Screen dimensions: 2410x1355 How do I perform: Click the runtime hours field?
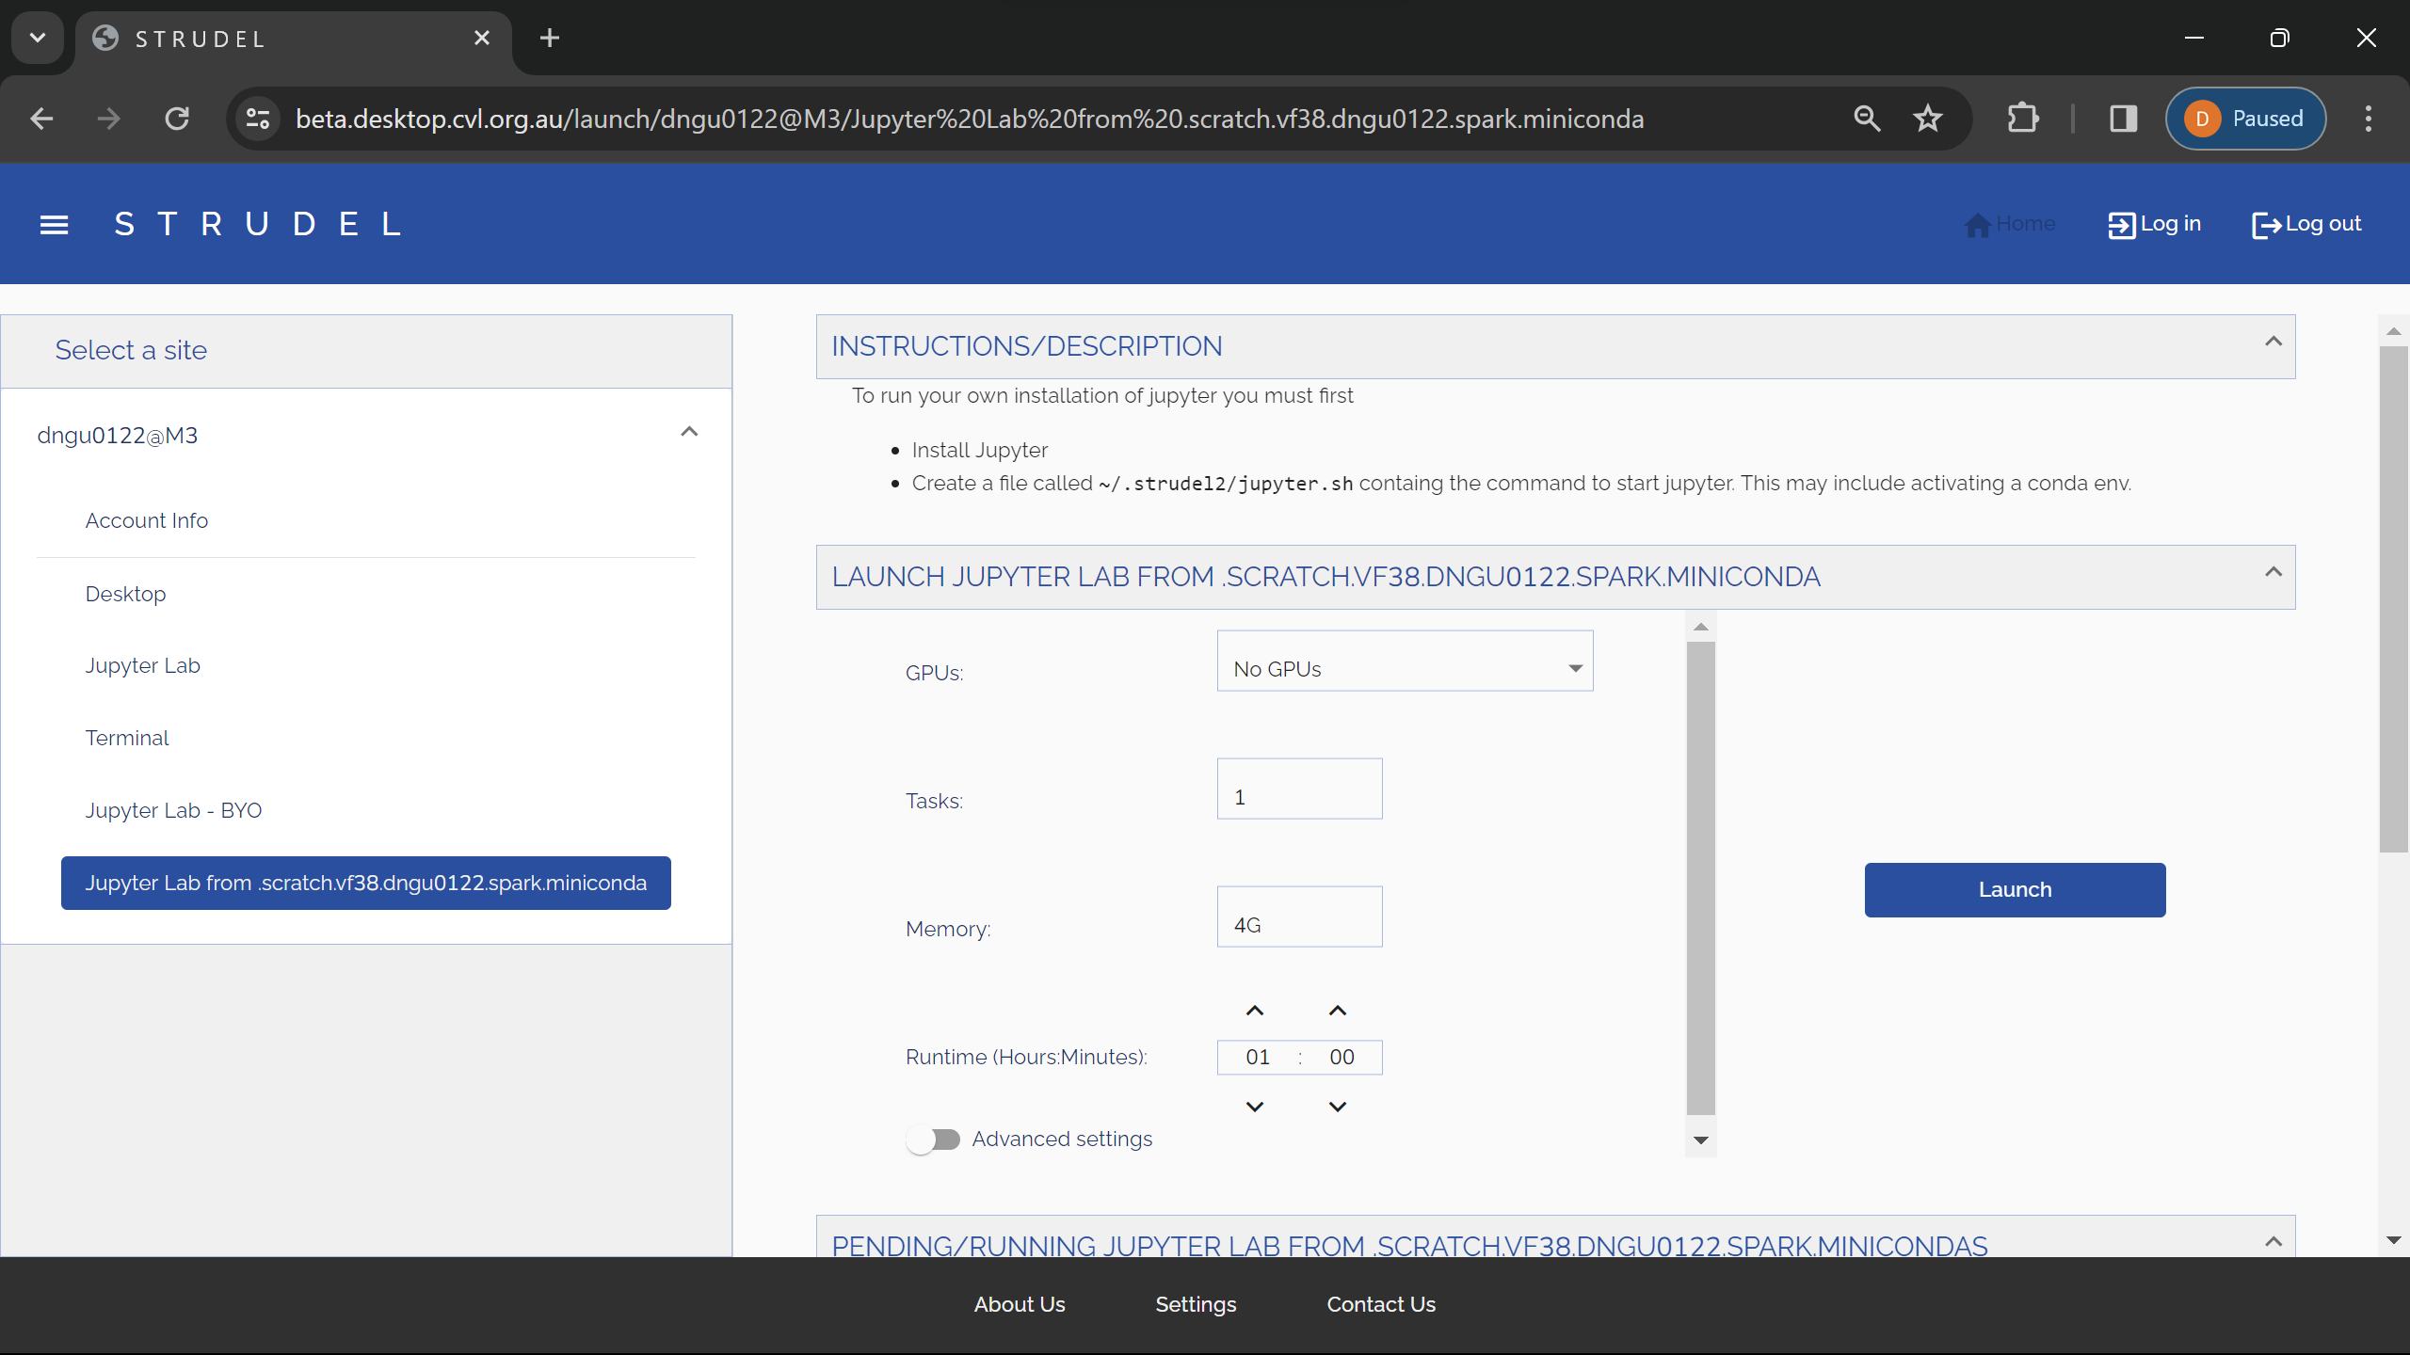click(1258, 1057)
